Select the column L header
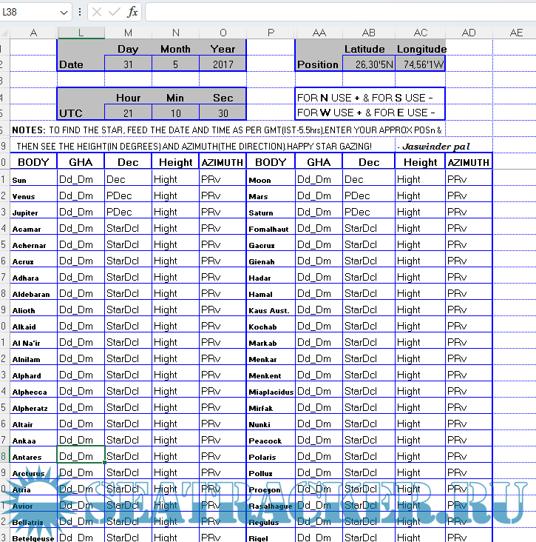Screen dimensions: 536x542 click(x=81, y=33)
